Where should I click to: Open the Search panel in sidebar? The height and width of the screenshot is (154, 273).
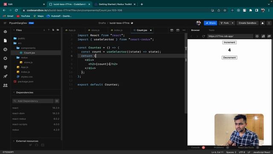point(5,50)
